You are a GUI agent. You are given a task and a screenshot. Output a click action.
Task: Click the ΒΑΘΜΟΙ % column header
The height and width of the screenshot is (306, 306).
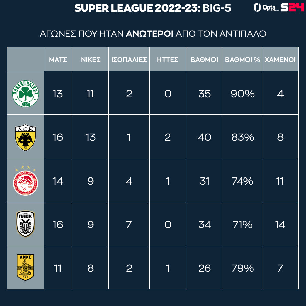point(242,60)
